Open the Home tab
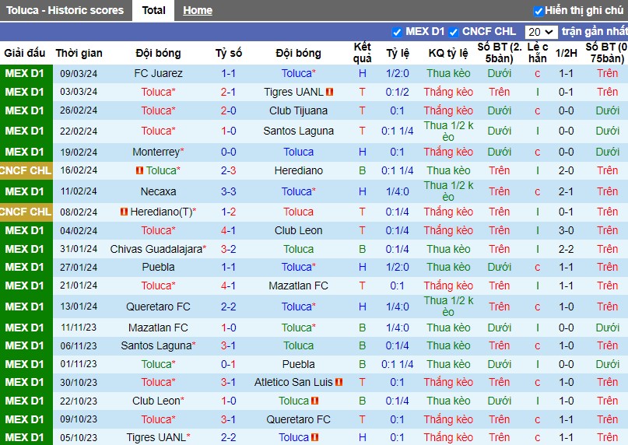The image size is (628, 445). coord(198,10)
